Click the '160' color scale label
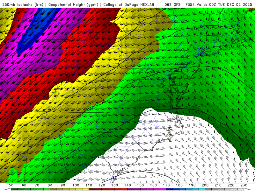Image resolution: width=255 pixels, height=191 pixels. tap(153, 185)
